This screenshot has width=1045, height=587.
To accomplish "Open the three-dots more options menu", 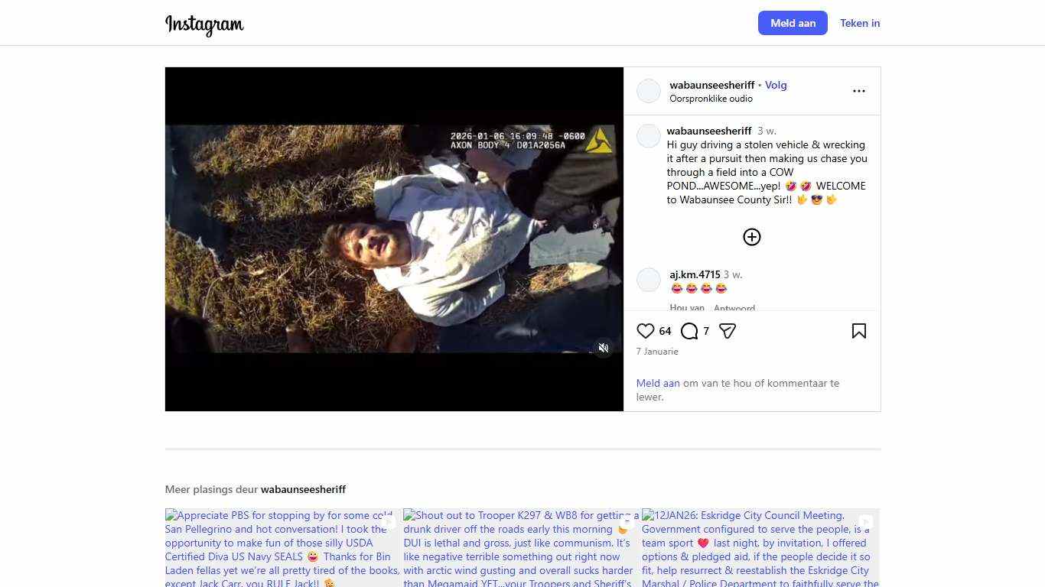I will click(858, 91).
